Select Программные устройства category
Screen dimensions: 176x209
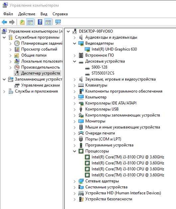[109, 145]
